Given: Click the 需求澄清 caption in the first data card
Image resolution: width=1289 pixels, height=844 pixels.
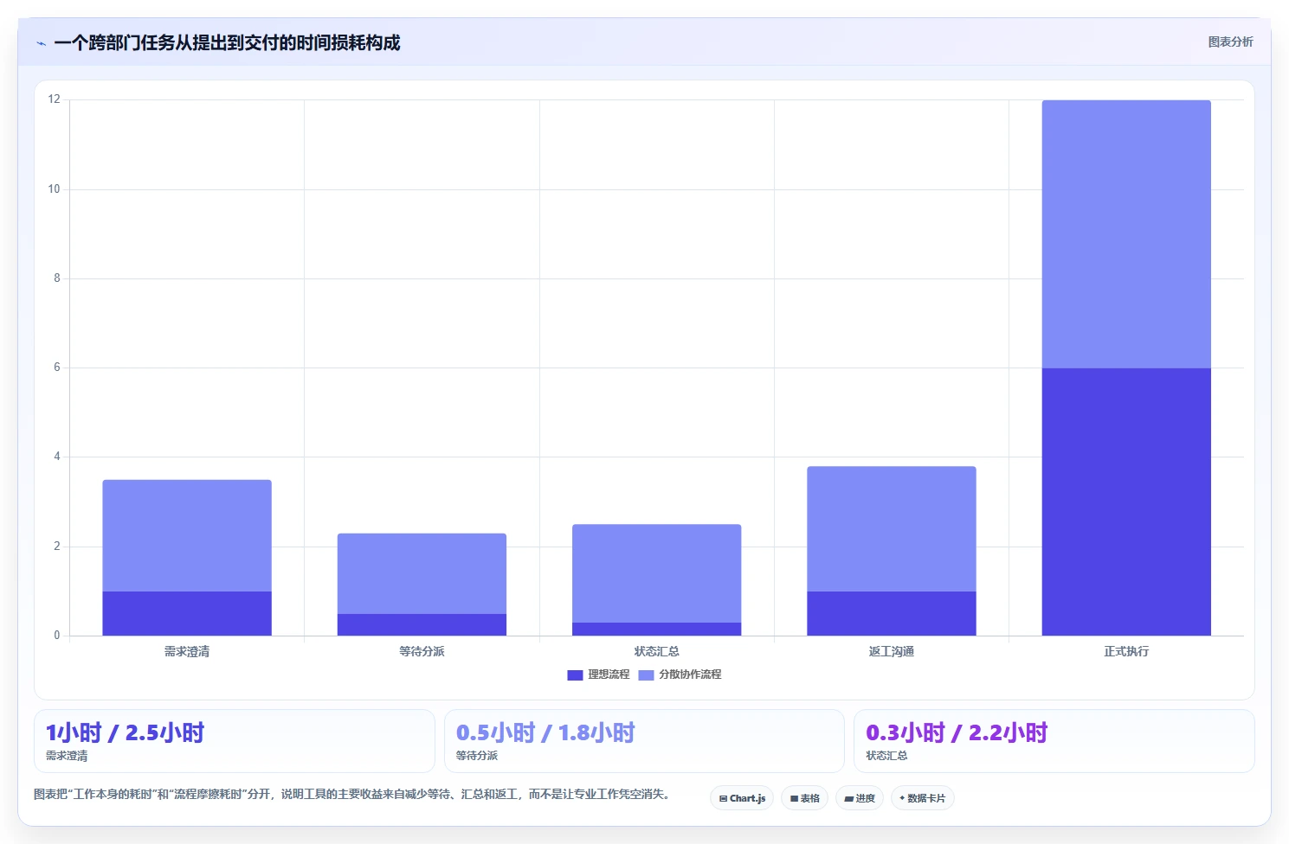Looking at the screenshot, I should click(67, 756).
